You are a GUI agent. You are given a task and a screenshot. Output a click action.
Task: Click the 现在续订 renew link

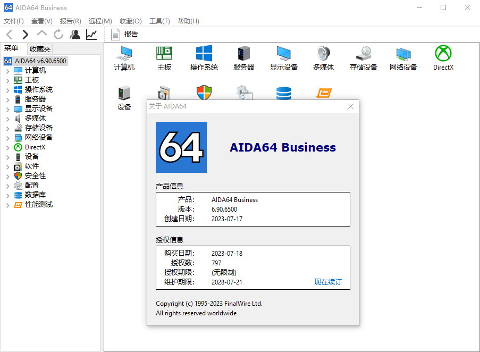tap(328, 282)
